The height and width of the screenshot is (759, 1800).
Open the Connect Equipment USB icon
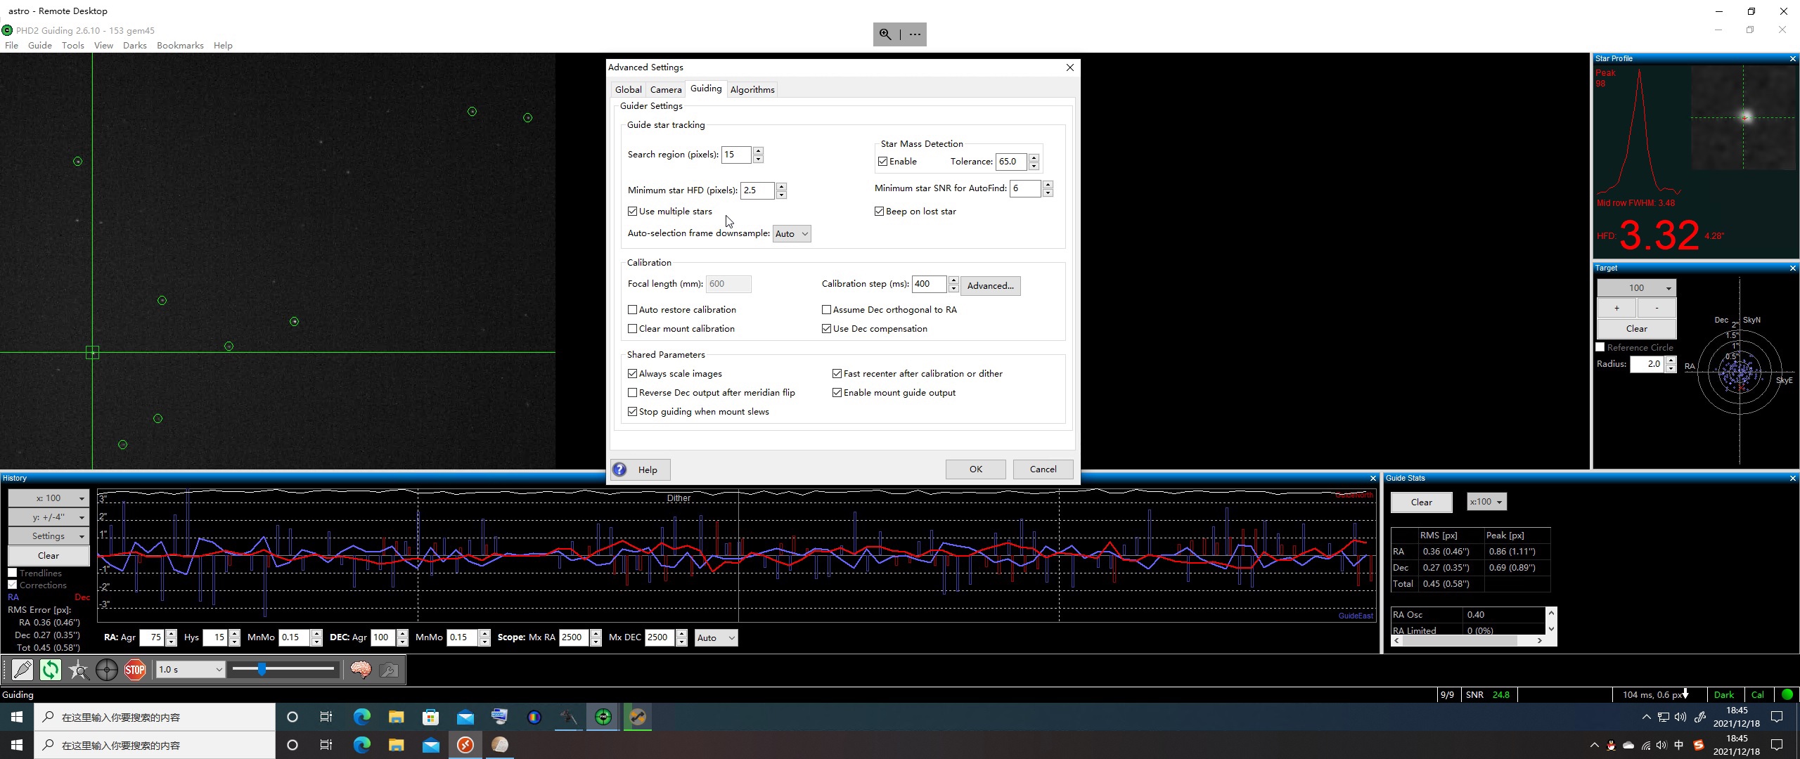click(22, 670)
